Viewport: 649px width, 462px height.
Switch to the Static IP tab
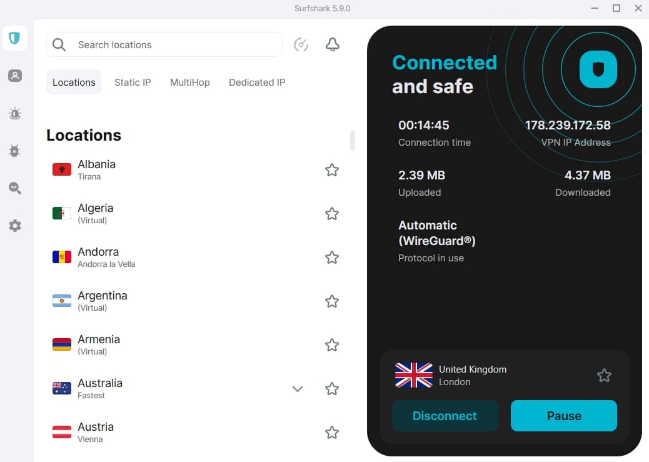(133, 83)
